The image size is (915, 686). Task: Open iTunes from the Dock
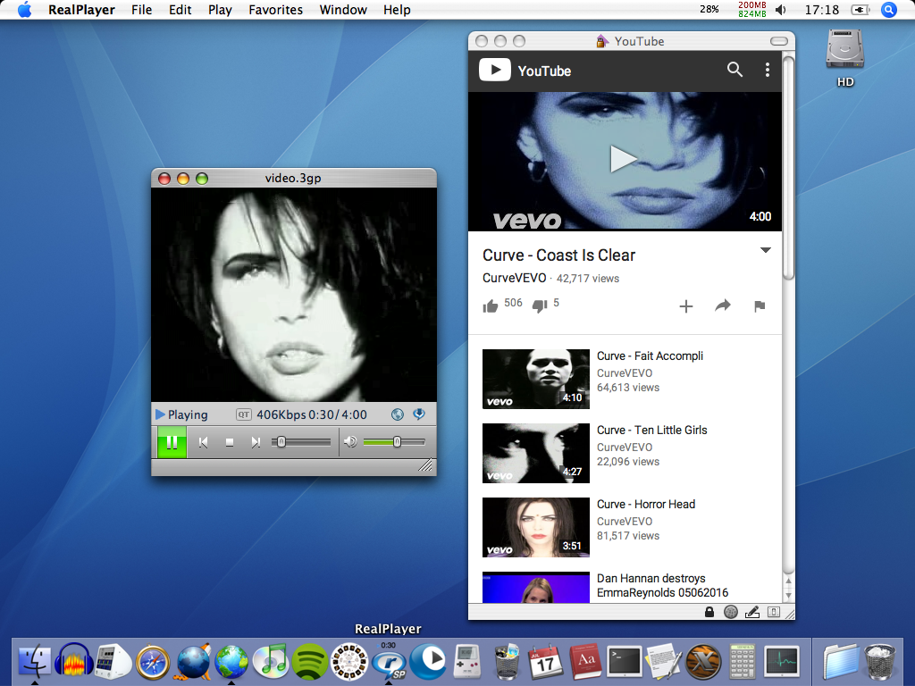pyautogui.click(x=270, y=662)
